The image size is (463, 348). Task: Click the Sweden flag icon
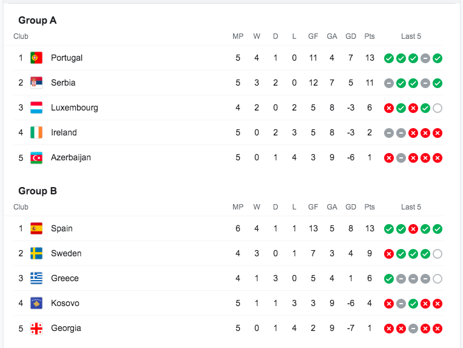click(36, 253)
